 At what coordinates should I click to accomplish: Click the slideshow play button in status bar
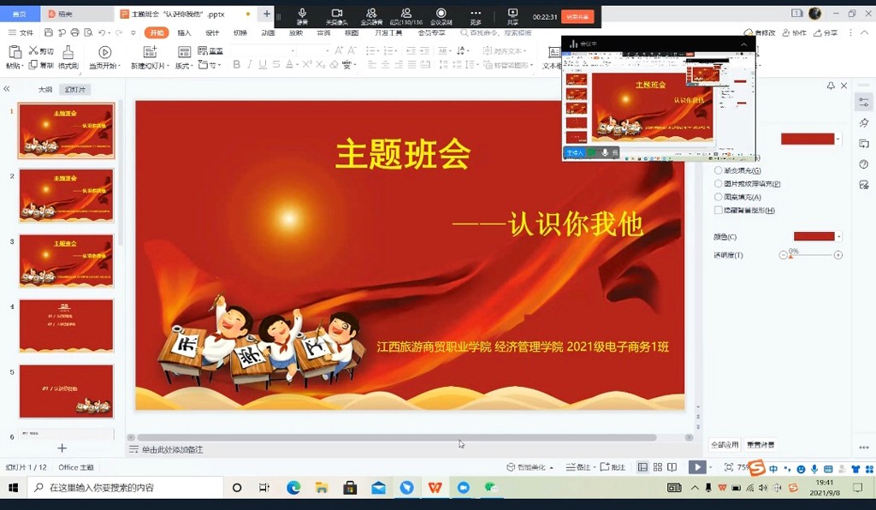click(x=697, y=467)
